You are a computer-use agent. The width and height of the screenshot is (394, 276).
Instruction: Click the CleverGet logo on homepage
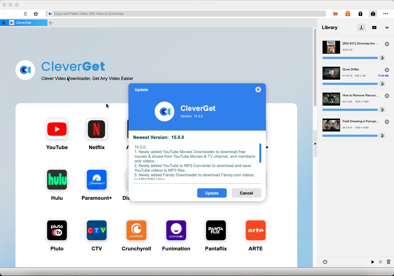[x=25, y=70]
